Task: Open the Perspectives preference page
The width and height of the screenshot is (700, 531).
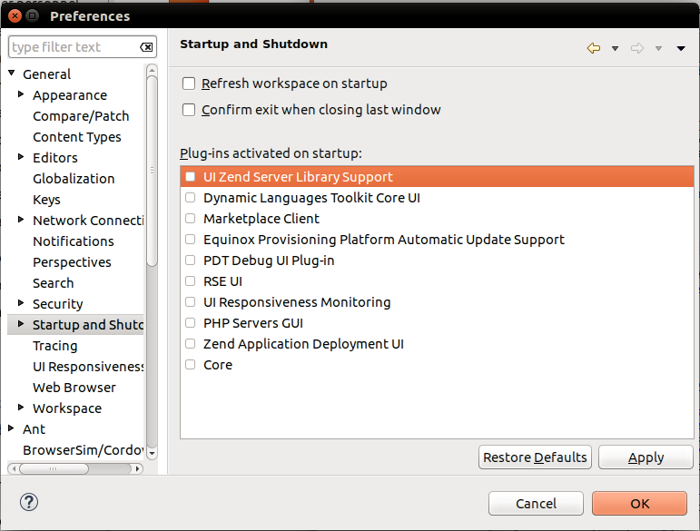Action: [x=72, y=262]
